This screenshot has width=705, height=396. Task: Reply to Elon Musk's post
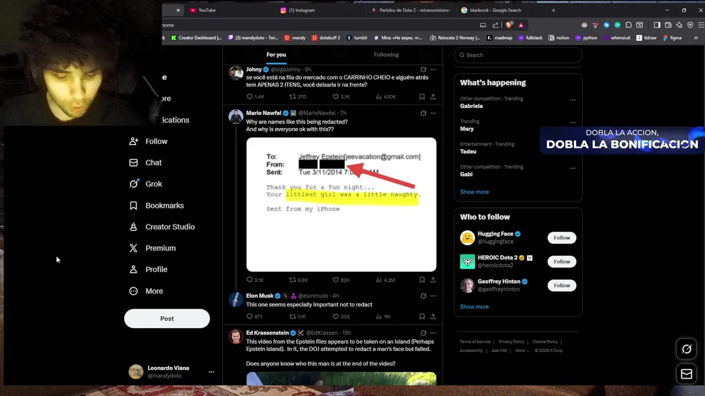254,316
